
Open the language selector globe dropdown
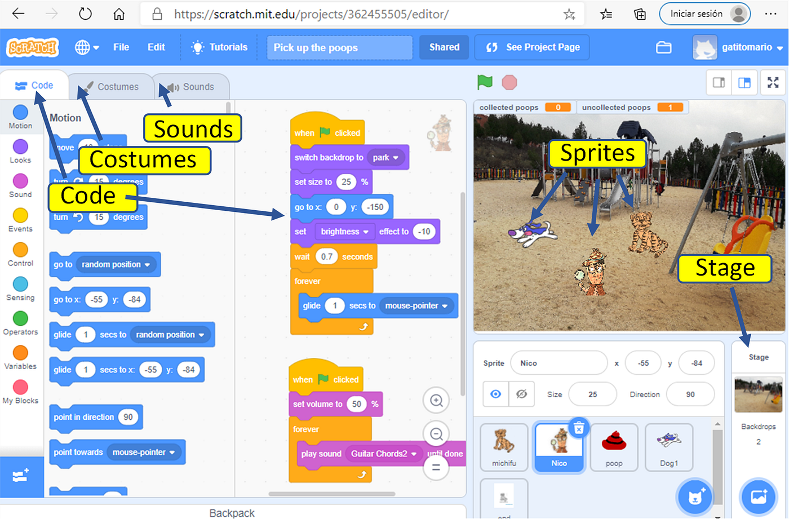[x=86, y=47]
